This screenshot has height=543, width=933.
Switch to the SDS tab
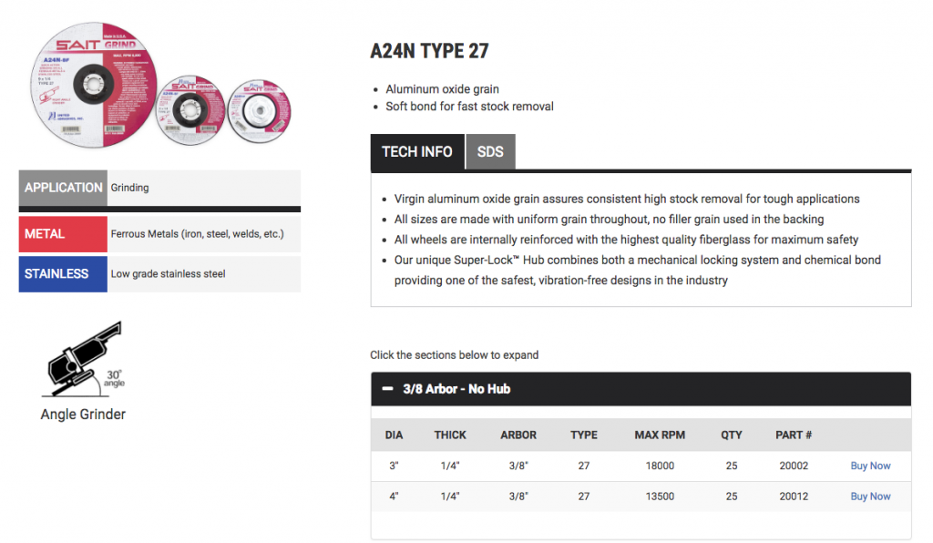[x=490, y=152]
